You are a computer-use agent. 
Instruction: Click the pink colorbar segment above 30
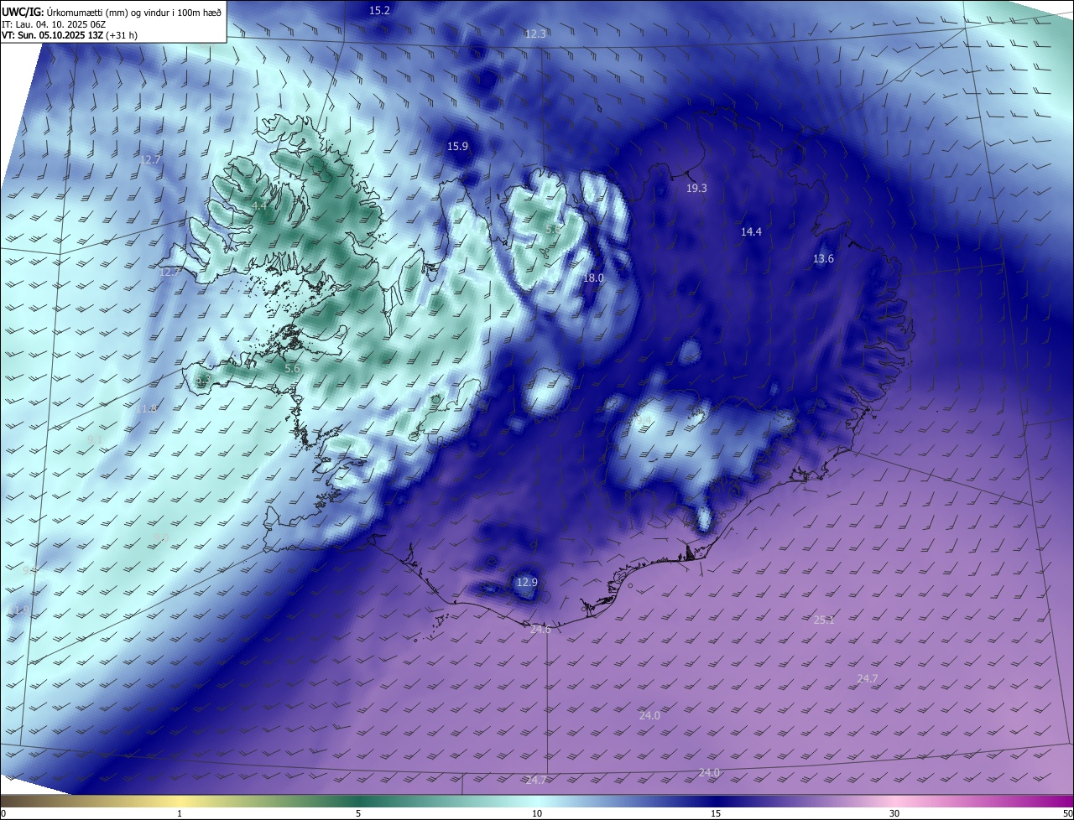point(894,802)
